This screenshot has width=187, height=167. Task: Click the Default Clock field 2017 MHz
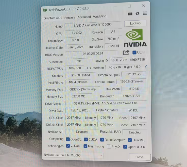point(74,125)
